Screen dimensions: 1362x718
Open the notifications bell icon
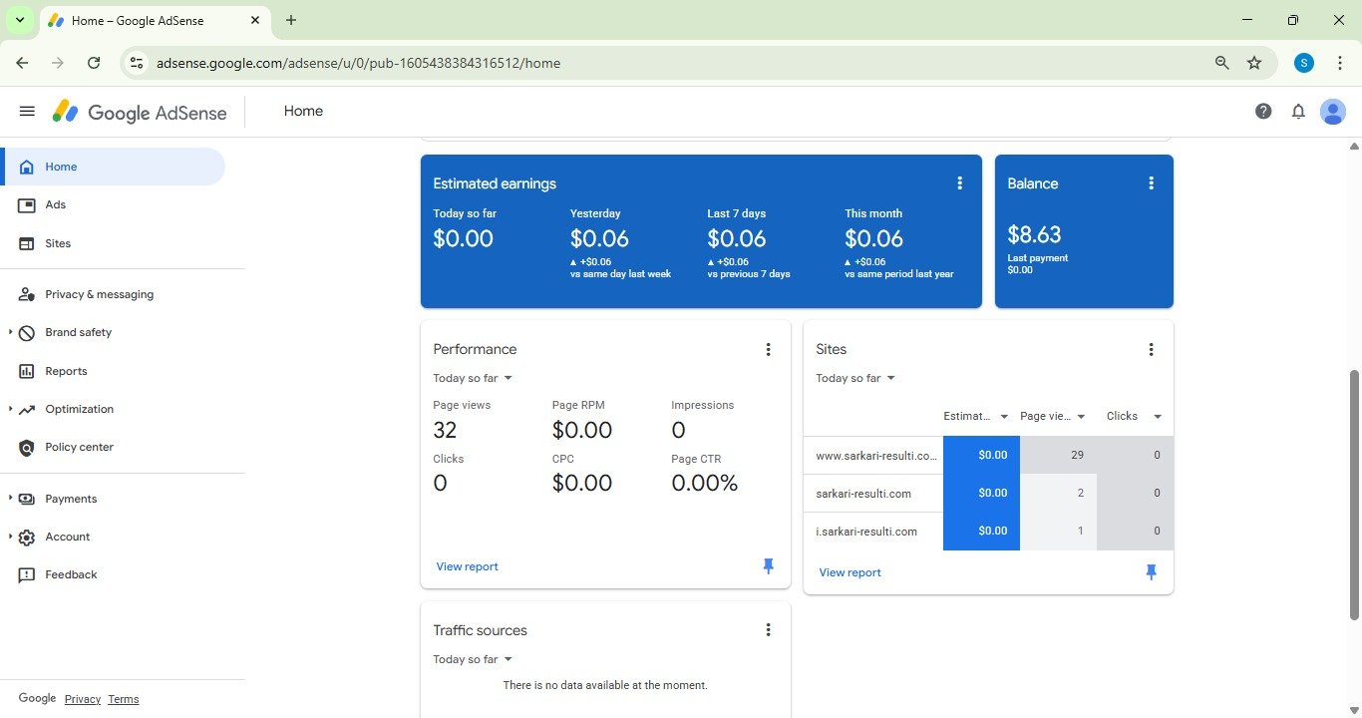click(x=1298, y=112)
